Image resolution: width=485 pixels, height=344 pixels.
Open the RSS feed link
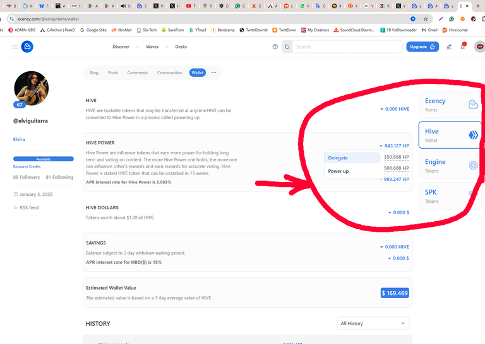coord(29,208)
